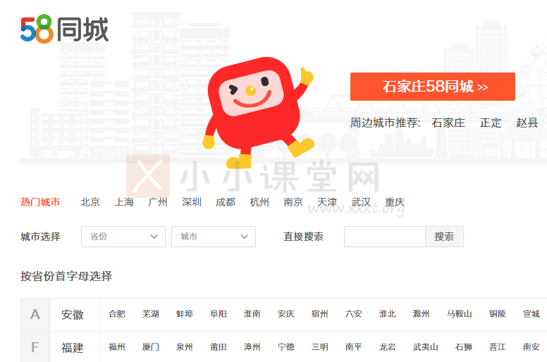Open city 六安
The width and height of the screenshot is (547, 362).
354,314
